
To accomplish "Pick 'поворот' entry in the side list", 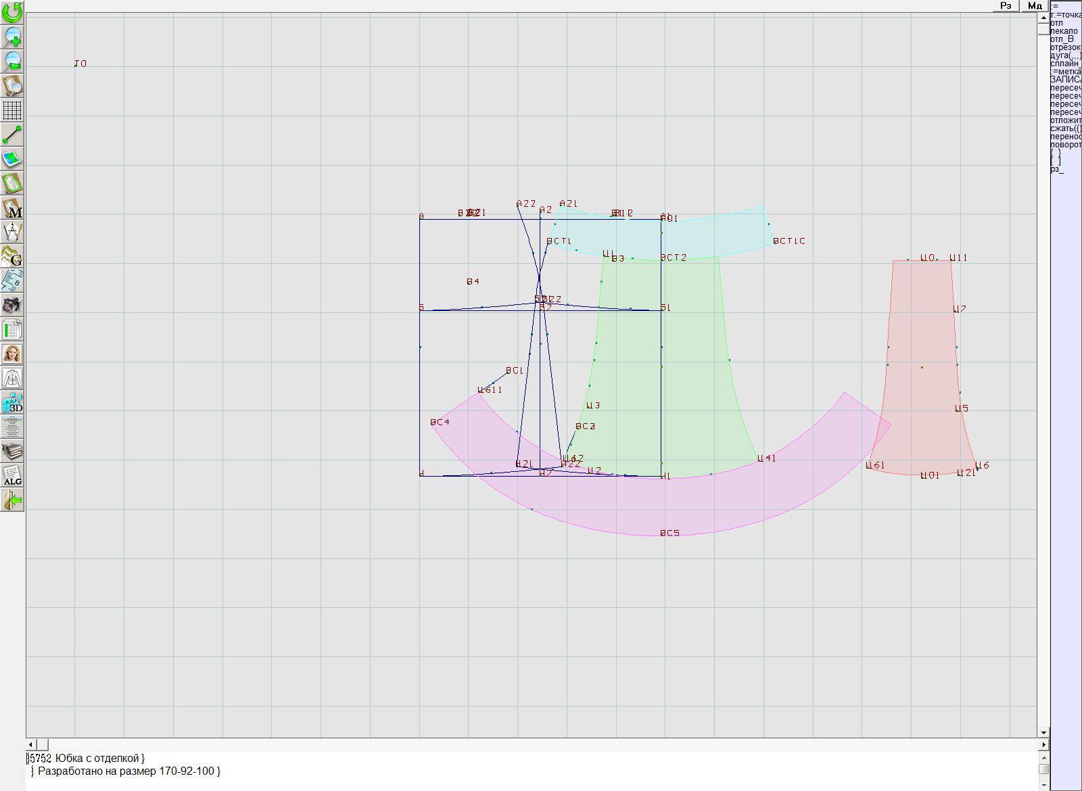I will coord(1065,145).
